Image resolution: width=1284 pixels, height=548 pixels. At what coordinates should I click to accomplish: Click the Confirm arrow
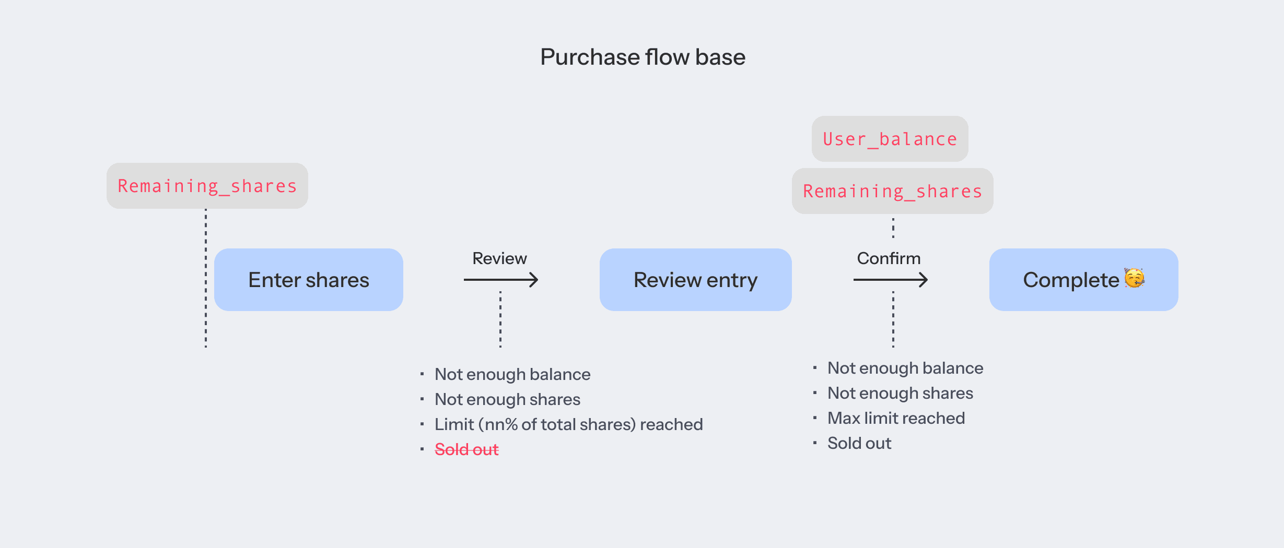pos(891,280)
